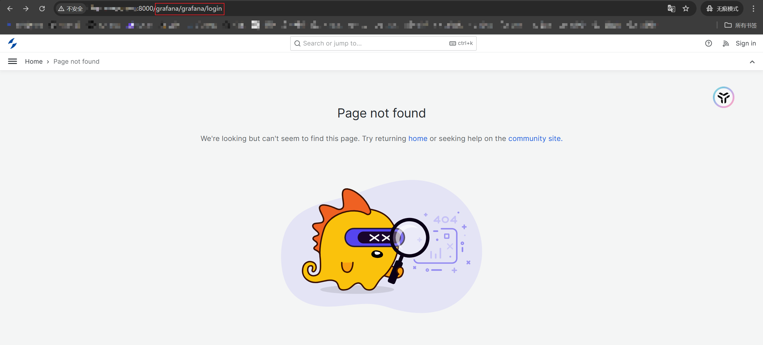The width and height of the screenshot is (763, 345).
Task: Go back with browser back arrow
Action: click(10, 9)
